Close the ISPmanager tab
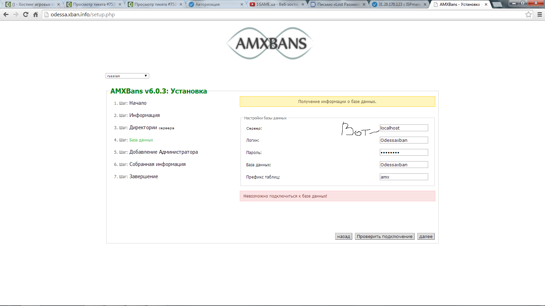Image resolution: width=545 pixels, height=306 pixels. pos(425,4)
